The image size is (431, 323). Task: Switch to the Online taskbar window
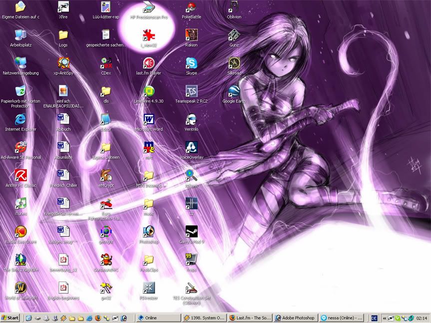pyautogui.click(x=159, y=318)
